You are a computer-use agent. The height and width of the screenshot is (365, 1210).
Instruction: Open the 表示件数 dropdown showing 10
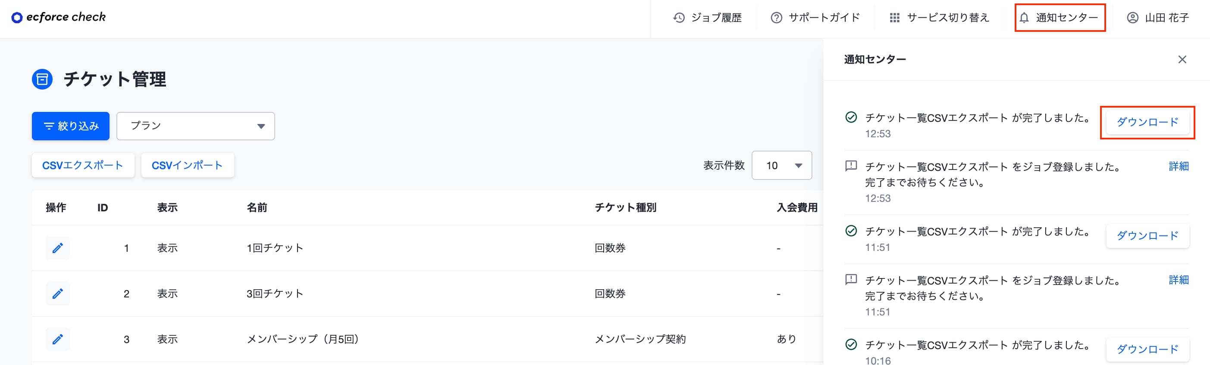coord(782,165)
